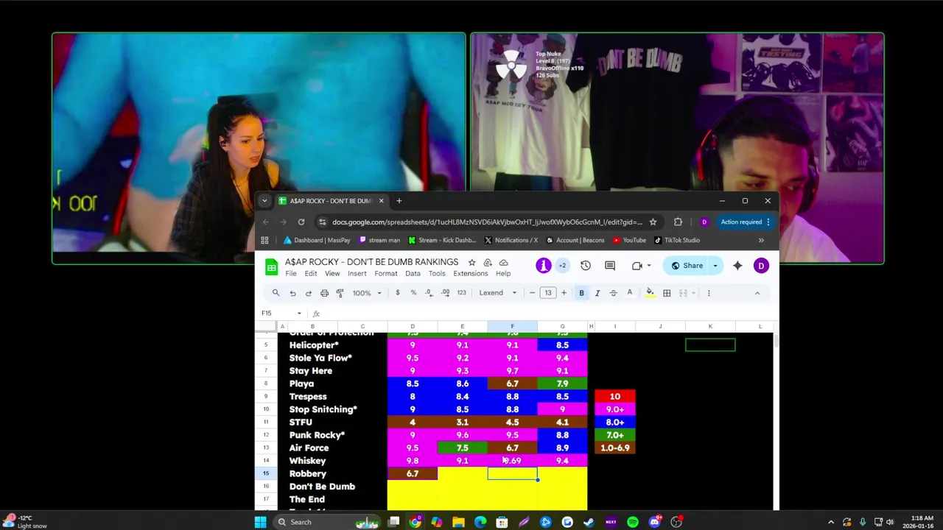Open Steam from the taskbar

click(x=589, y=522)
